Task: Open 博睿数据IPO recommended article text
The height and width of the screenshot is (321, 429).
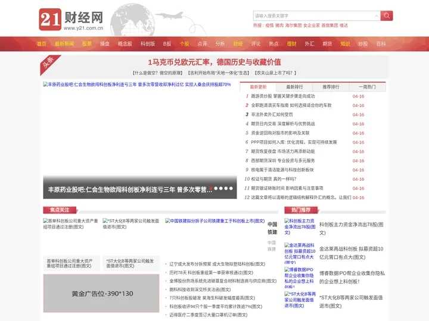Action: [x=352, y=278]
